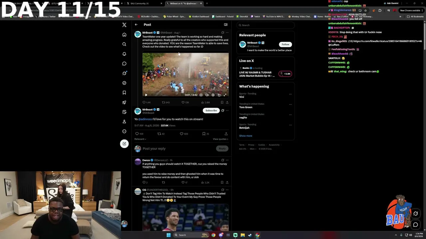426x239 pixels.
Task: Open the X logo home link
Action: point(124,25)
